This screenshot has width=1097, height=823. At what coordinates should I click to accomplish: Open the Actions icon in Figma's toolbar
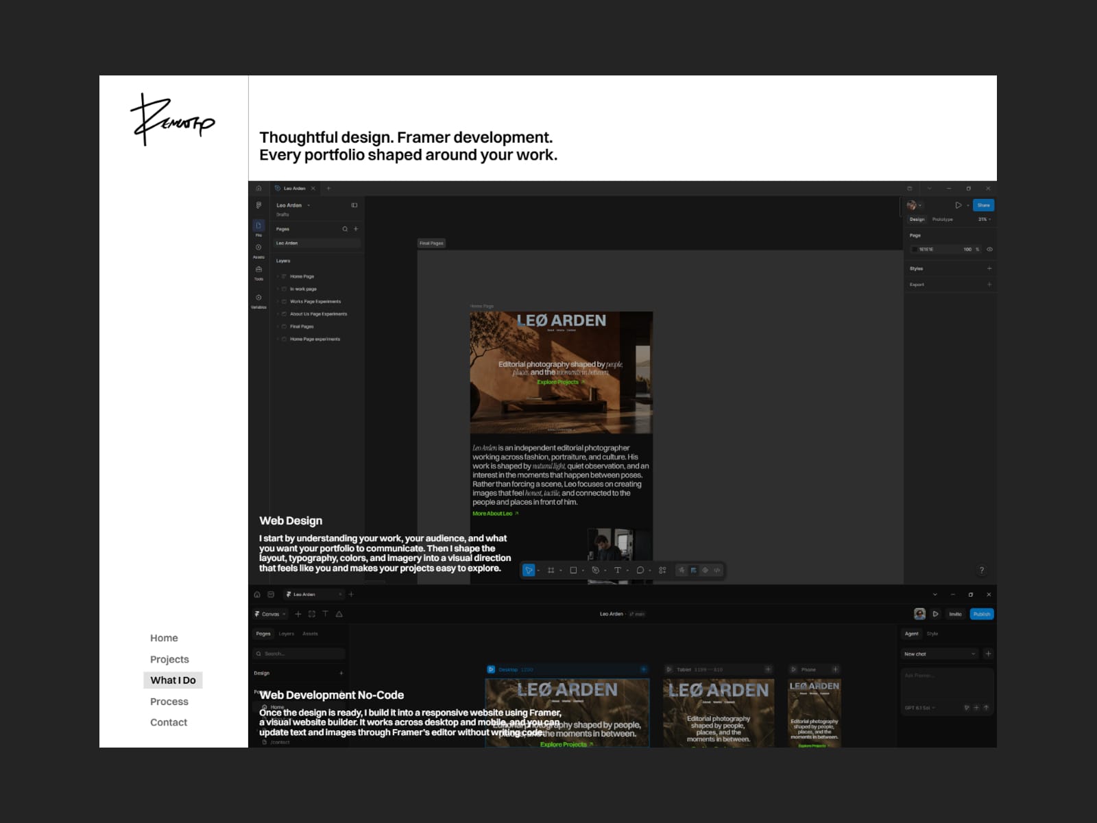(662, 570)
